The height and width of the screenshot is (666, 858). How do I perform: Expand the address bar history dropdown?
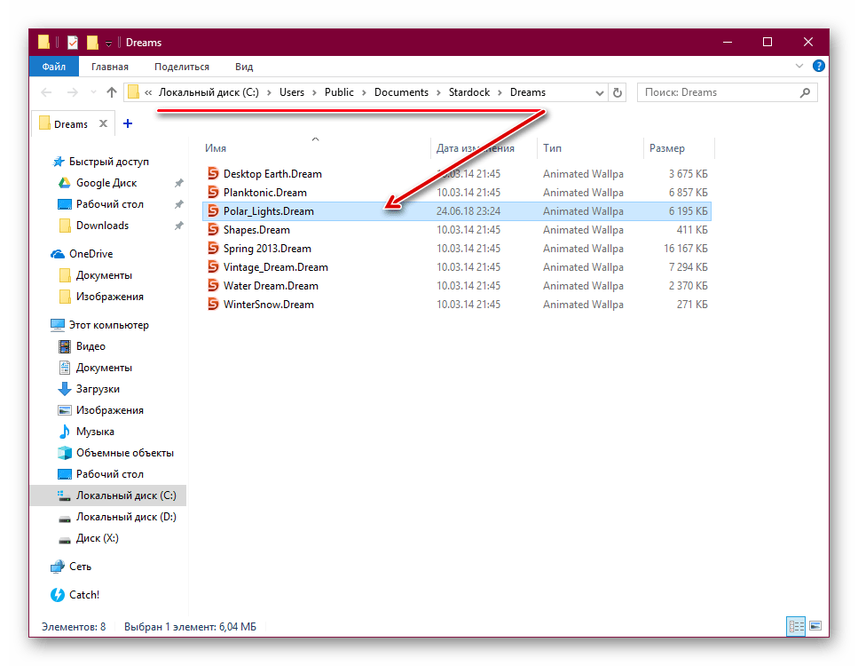coord(599,92)
